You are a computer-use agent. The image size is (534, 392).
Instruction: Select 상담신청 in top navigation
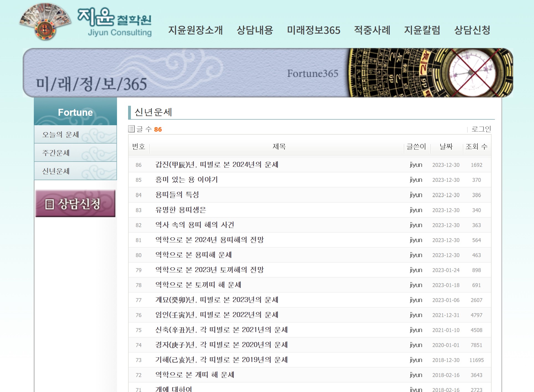click(472, 30)
